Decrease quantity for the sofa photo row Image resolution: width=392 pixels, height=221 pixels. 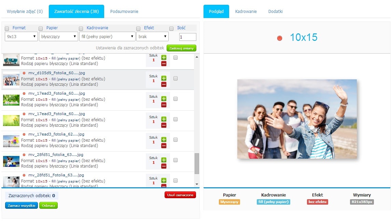pos(164,64)
